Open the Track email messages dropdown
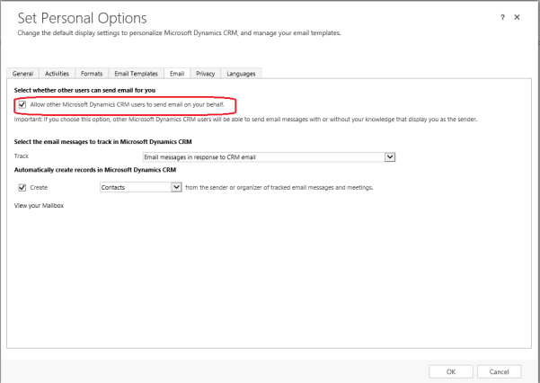The image size is (540, 383). (x=269, y=157)
